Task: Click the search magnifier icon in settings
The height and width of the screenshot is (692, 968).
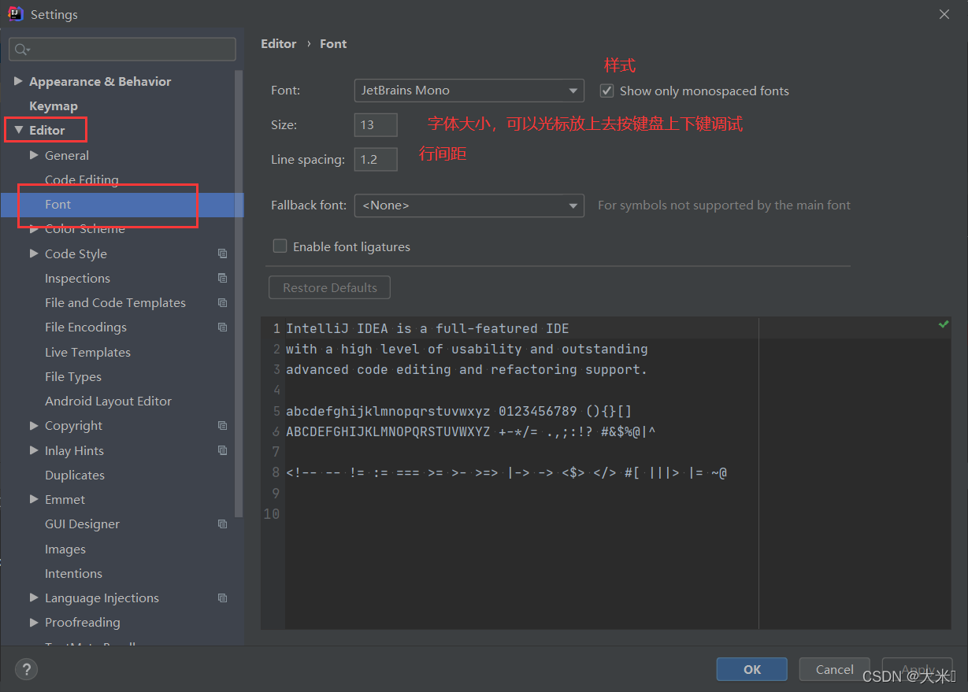Action: click(x=21, y=50)
